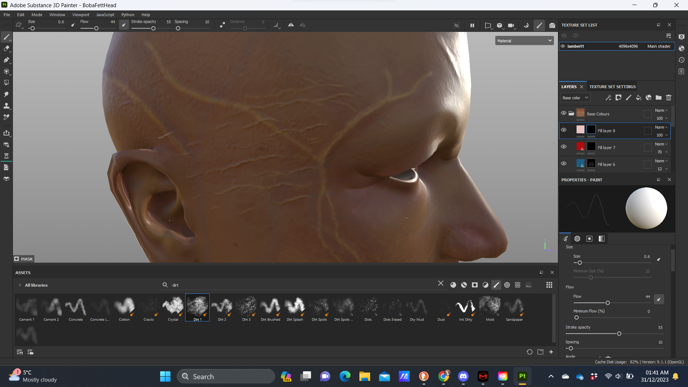Click the pink Fill layer 8 swatch
The width and height of the screenshot is (688, 387).
pos(580,129)
